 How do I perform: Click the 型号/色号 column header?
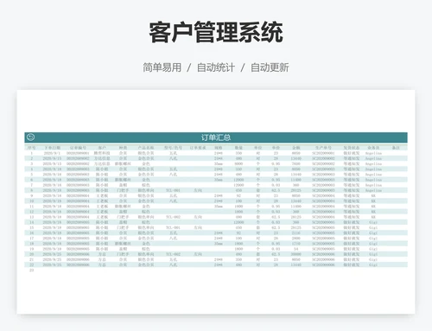click(173, 148)
